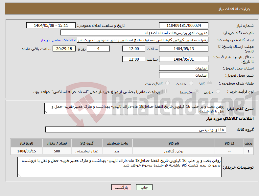Select the کالا radio button
The width and height of the screenshot is (259, 196).
pyautogui.click(x=209, y=83)
